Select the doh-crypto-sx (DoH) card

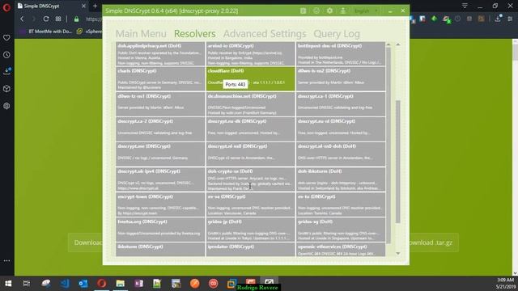point(250,179)
